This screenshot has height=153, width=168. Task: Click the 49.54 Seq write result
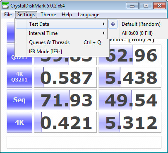(130, 100)
